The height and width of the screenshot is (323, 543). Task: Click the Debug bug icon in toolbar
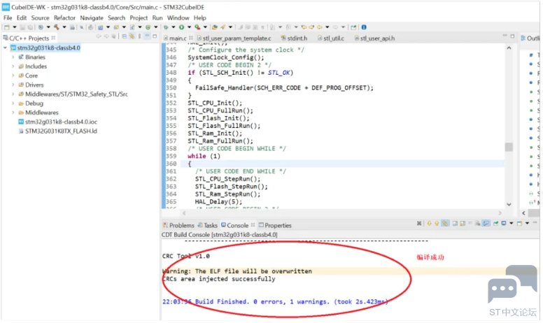166,27
